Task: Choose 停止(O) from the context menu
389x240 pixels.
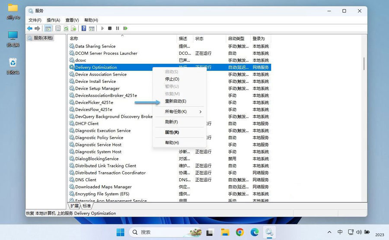Action: (x=172, y=79)
